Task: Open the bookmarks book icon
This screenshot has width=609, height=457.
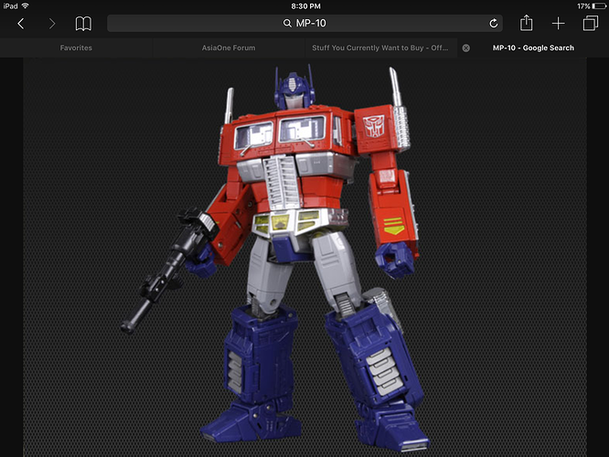Action: click(83, 24)
